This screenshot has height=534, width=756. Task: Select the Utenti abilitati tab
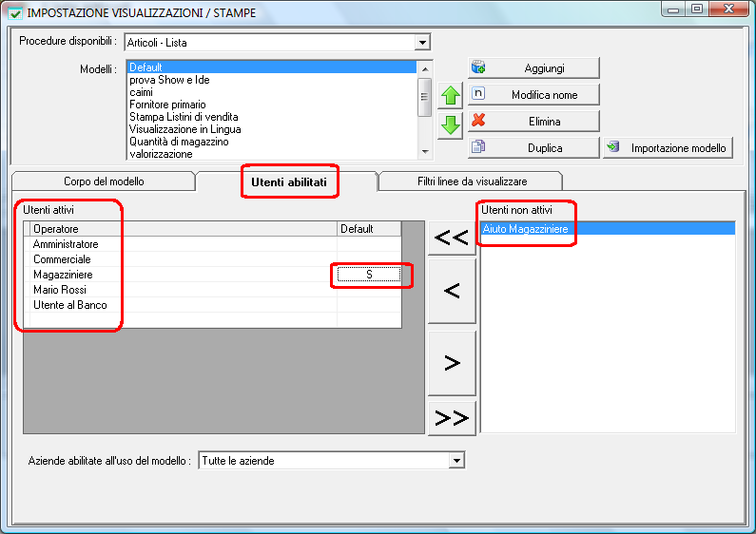click(288, 181)
